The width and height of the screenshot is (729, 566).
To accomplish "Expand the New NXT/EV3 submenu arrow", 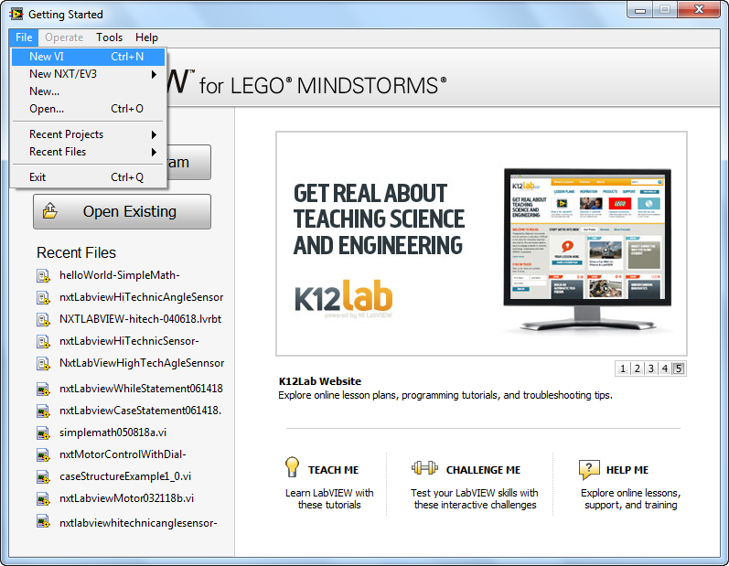I will coord(154,74).
